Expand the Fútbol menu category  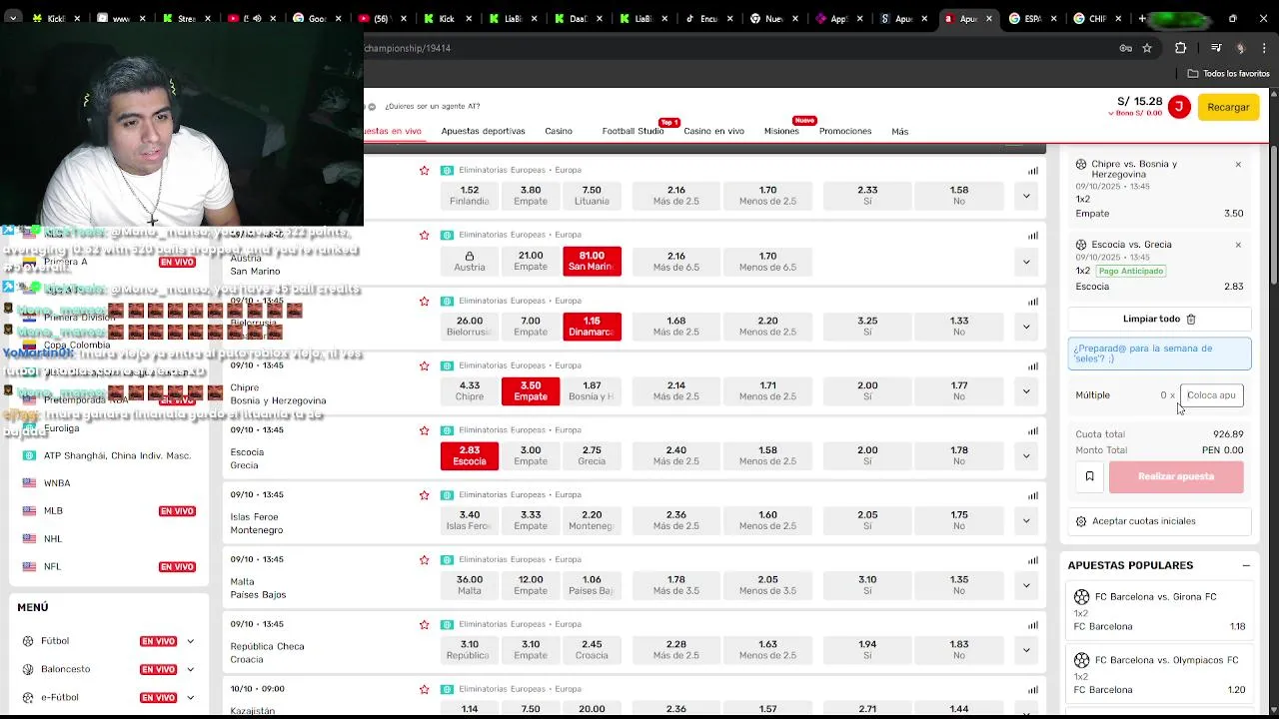(x=190, y=641)
